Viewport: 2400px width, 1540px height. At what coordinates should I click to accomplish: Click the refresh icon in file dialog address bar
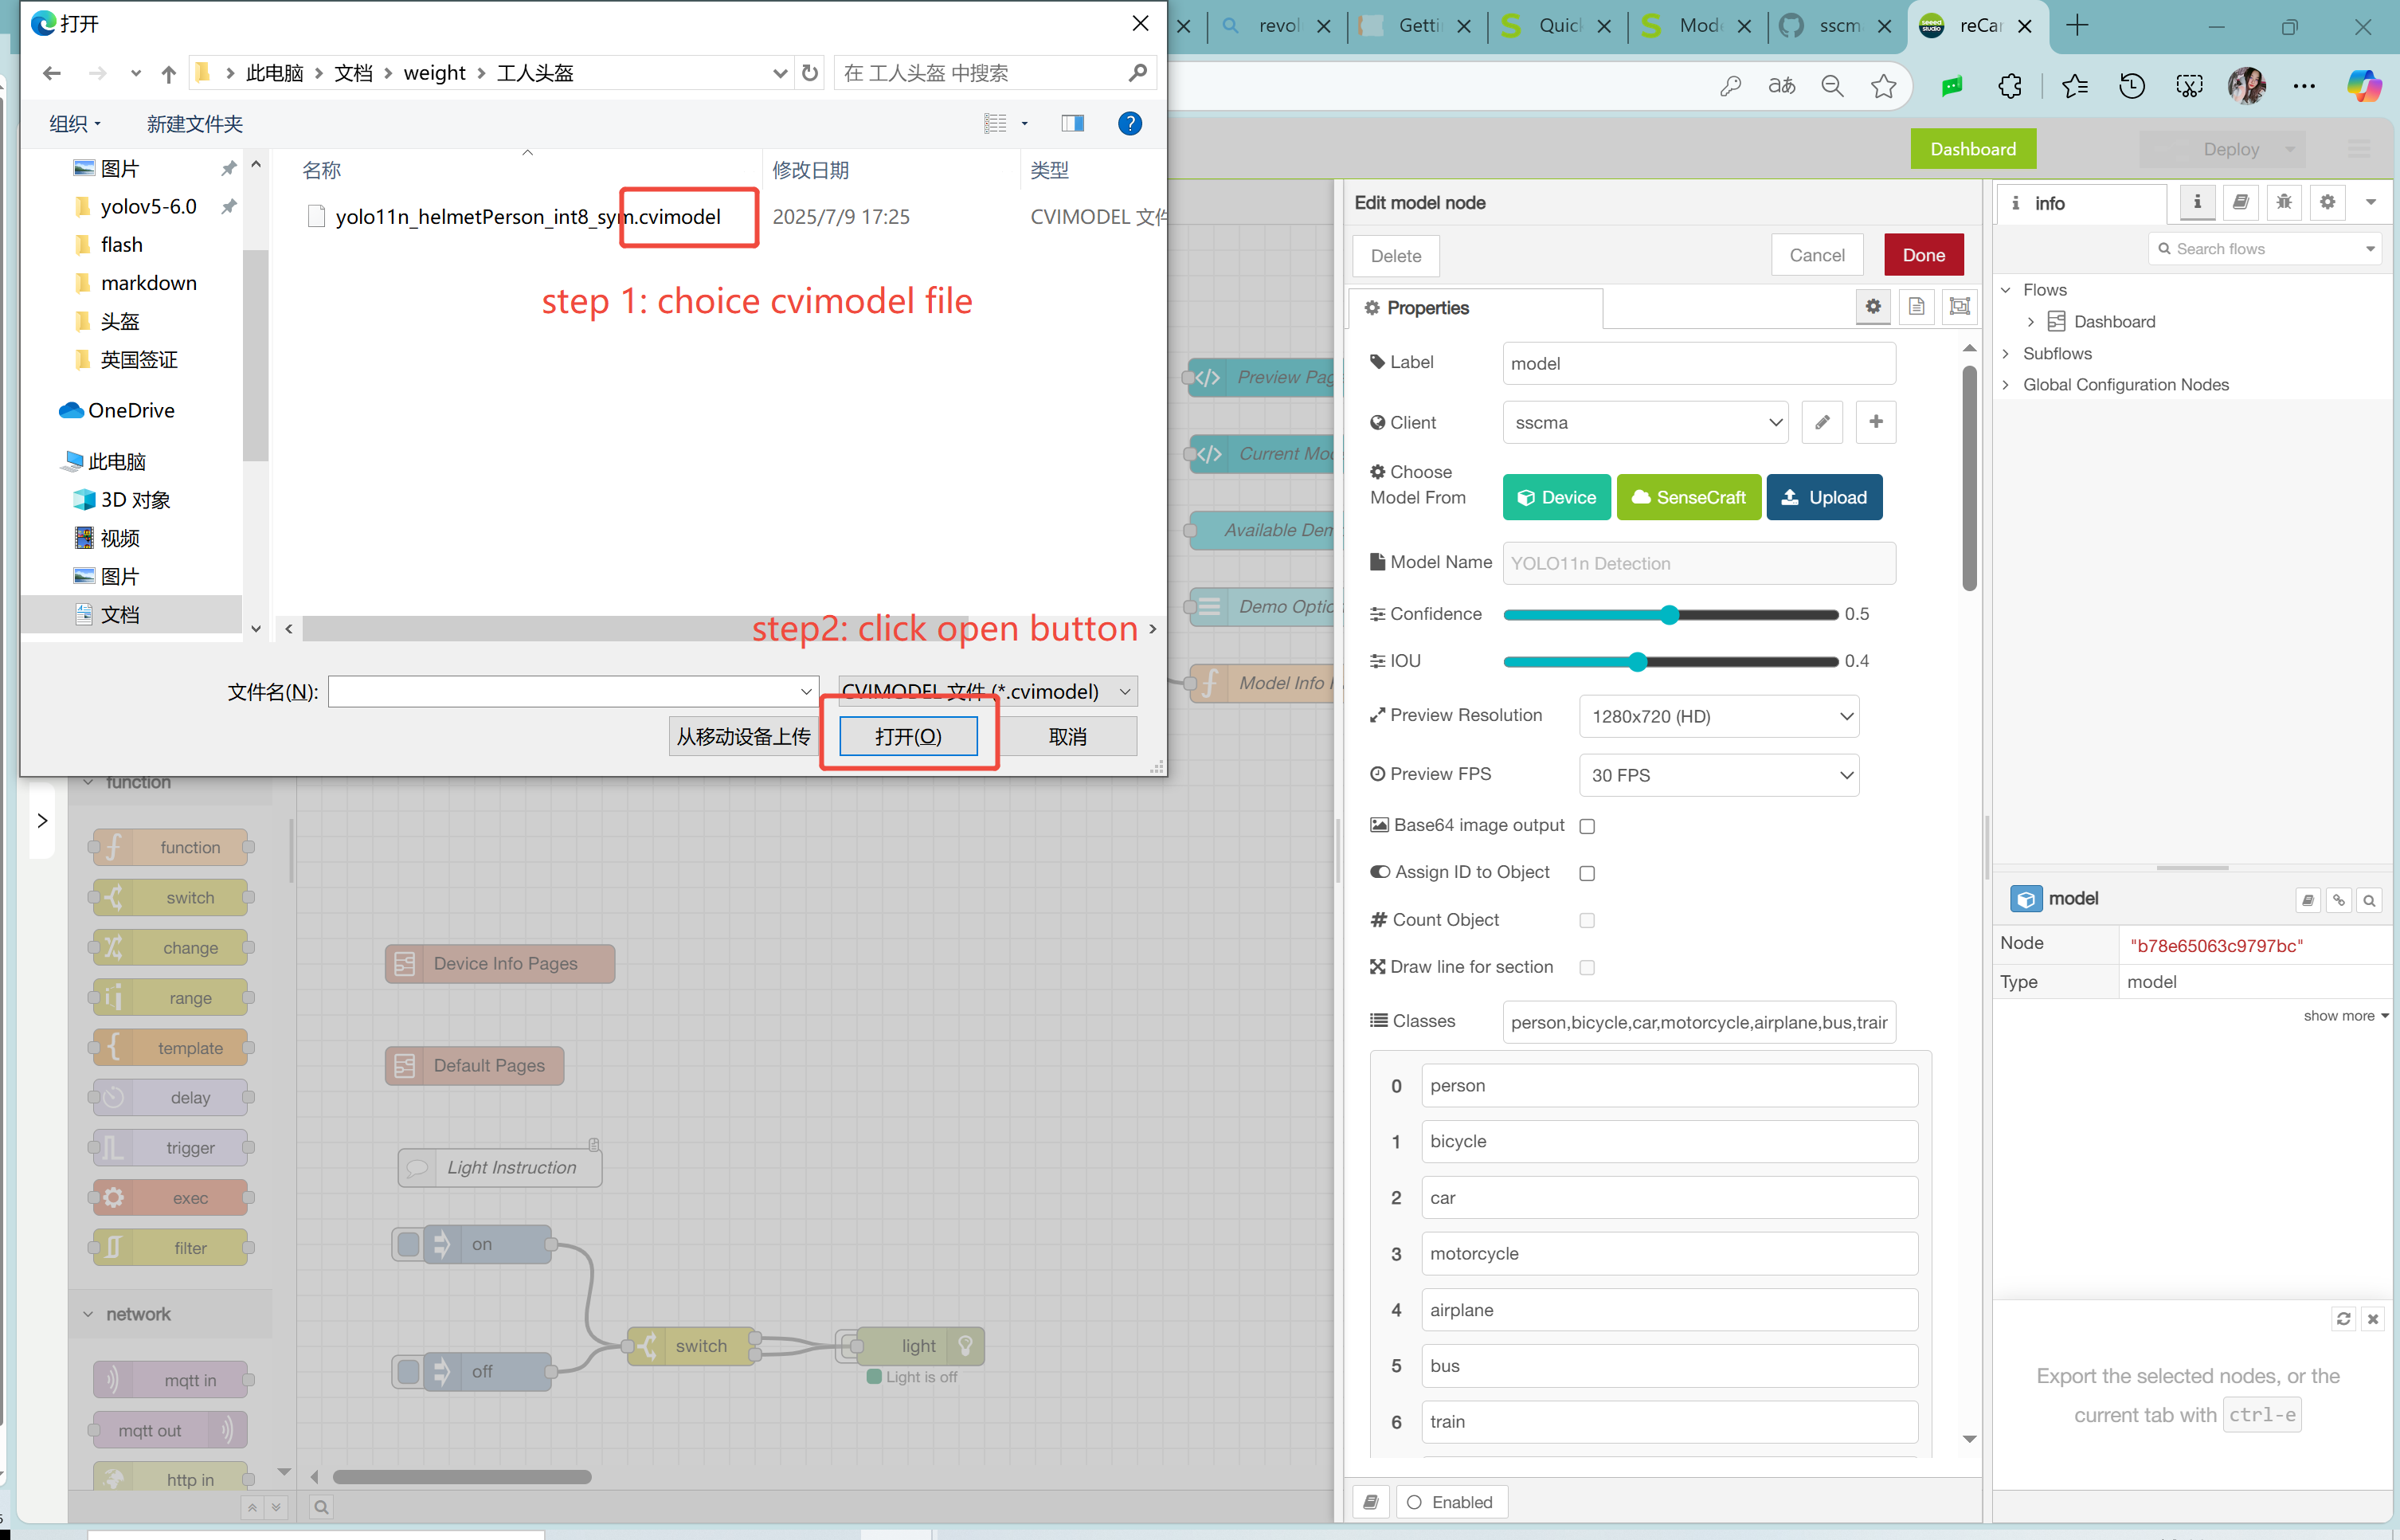coord(809,73)
